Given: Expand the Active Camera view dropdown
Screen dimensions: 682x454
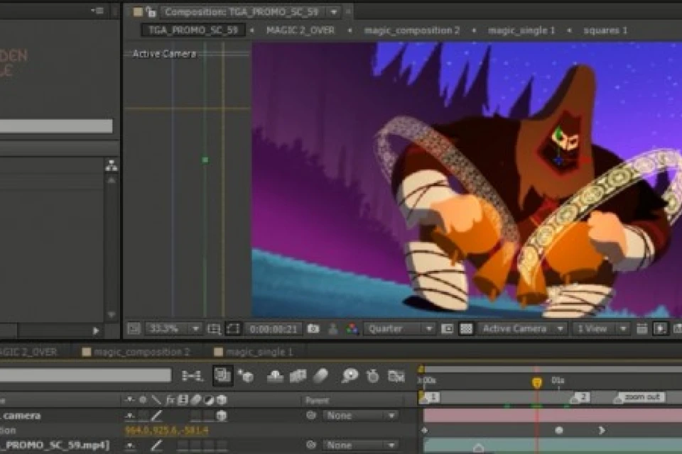Looking at the screenshot, I should [x=522, y=328].
